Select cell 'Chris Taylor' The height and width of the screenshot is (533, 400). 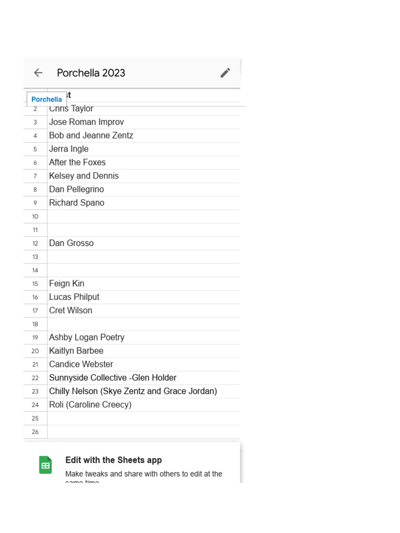click(x=144, y=109)
